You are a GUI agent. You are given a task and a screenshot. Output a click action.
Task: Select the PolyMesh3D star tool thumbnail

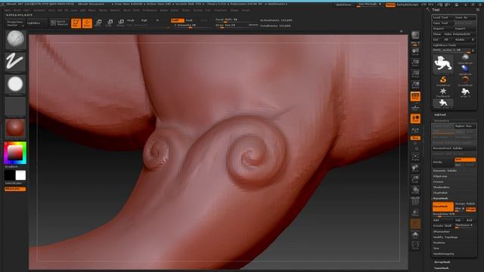pos(443,92)
